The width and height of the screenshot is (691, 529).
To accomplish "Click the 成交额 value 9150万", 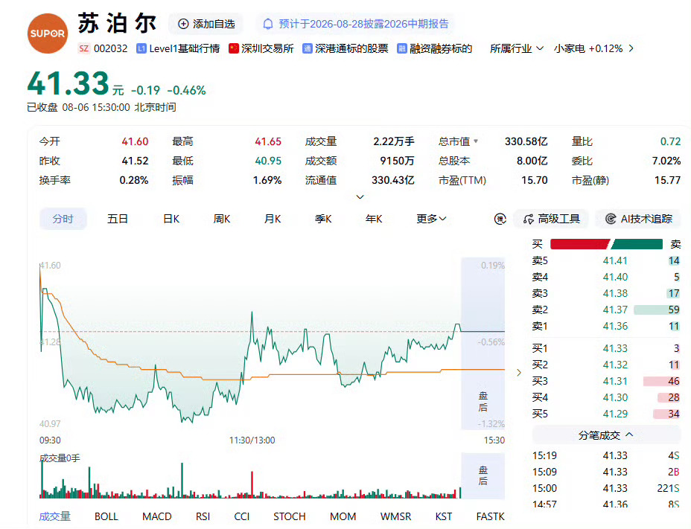I will tap(397, 161).
